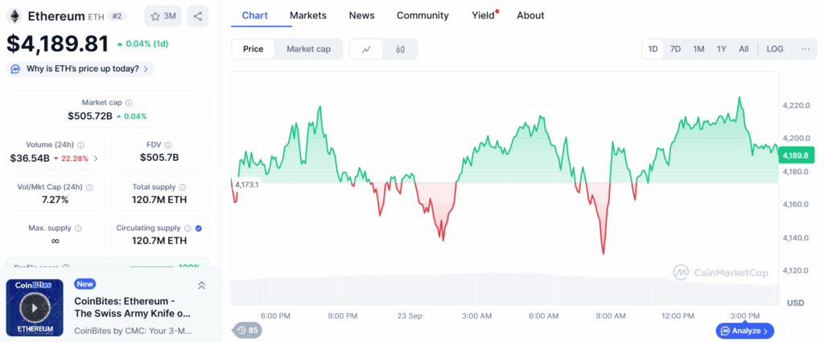Screen dimensions: 824x342
Task: Go to the About tab
Action: click(x=530, y=15)
